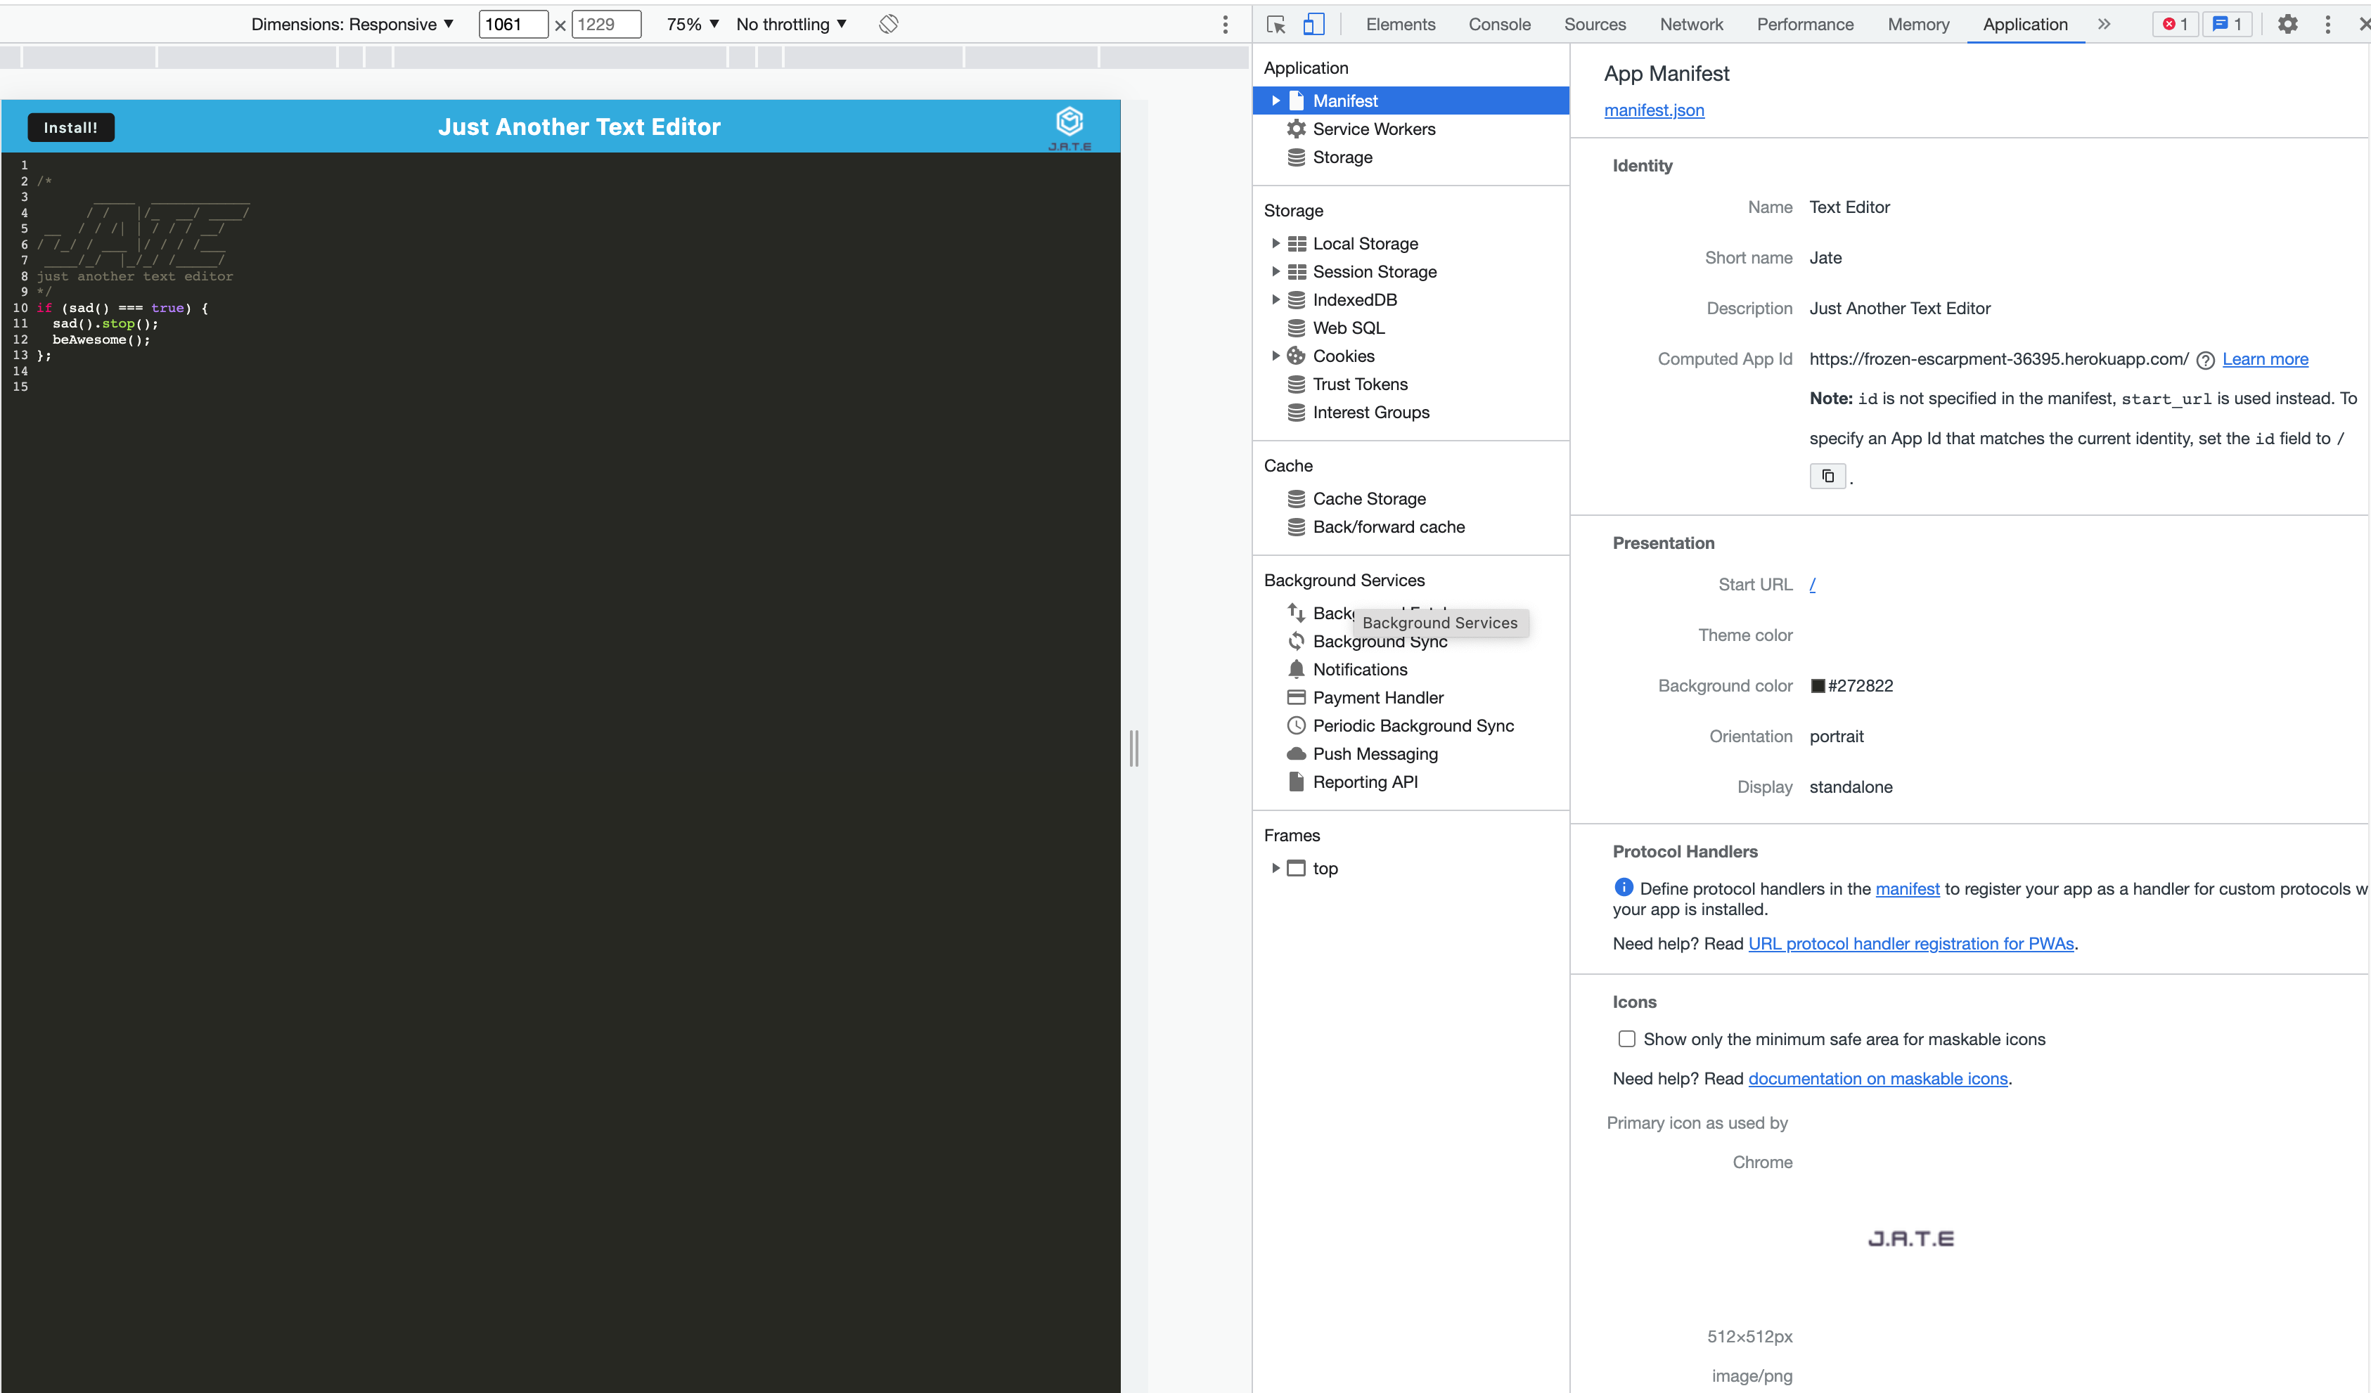The height and width of the screenshot is (1393, 2371).
Task: Switch to the Network tab
Action: pyautogui.click(x=1691, y=25)
